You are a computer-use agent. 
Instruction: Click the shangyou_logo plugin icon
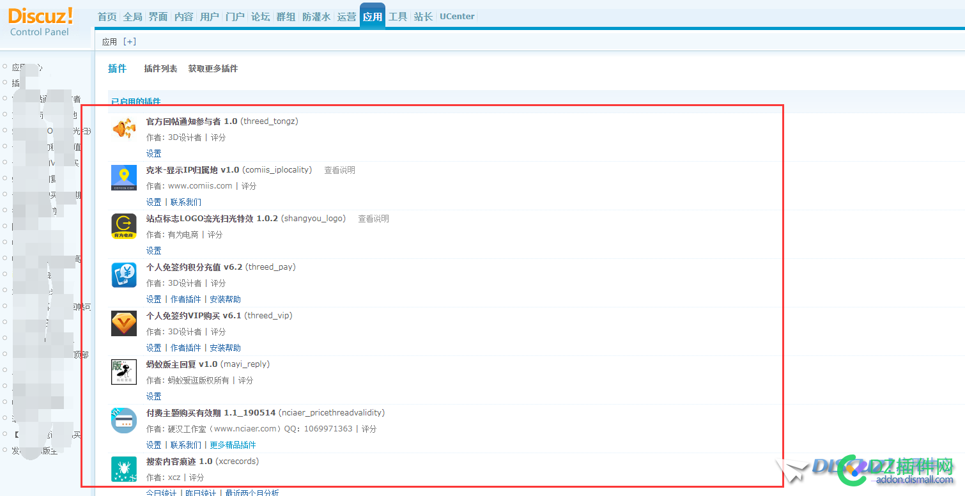(x=124, y=226)
